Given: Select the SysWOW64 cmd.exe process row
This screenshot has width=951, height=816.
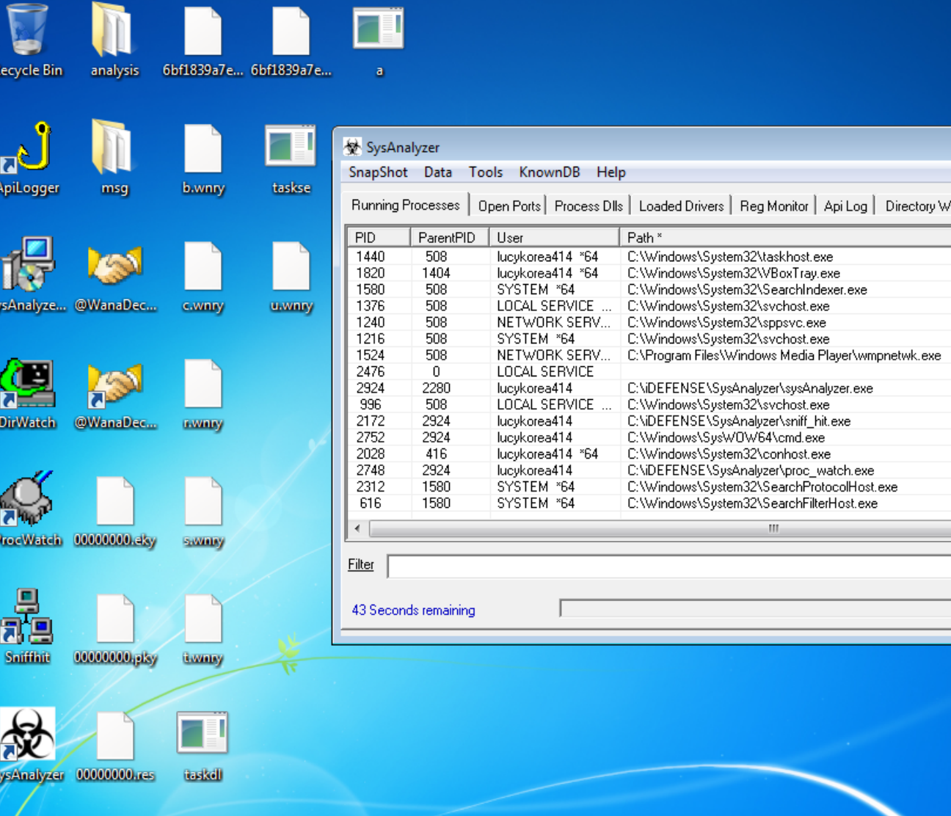Looking at the screenshot, I should click(649, 437).
